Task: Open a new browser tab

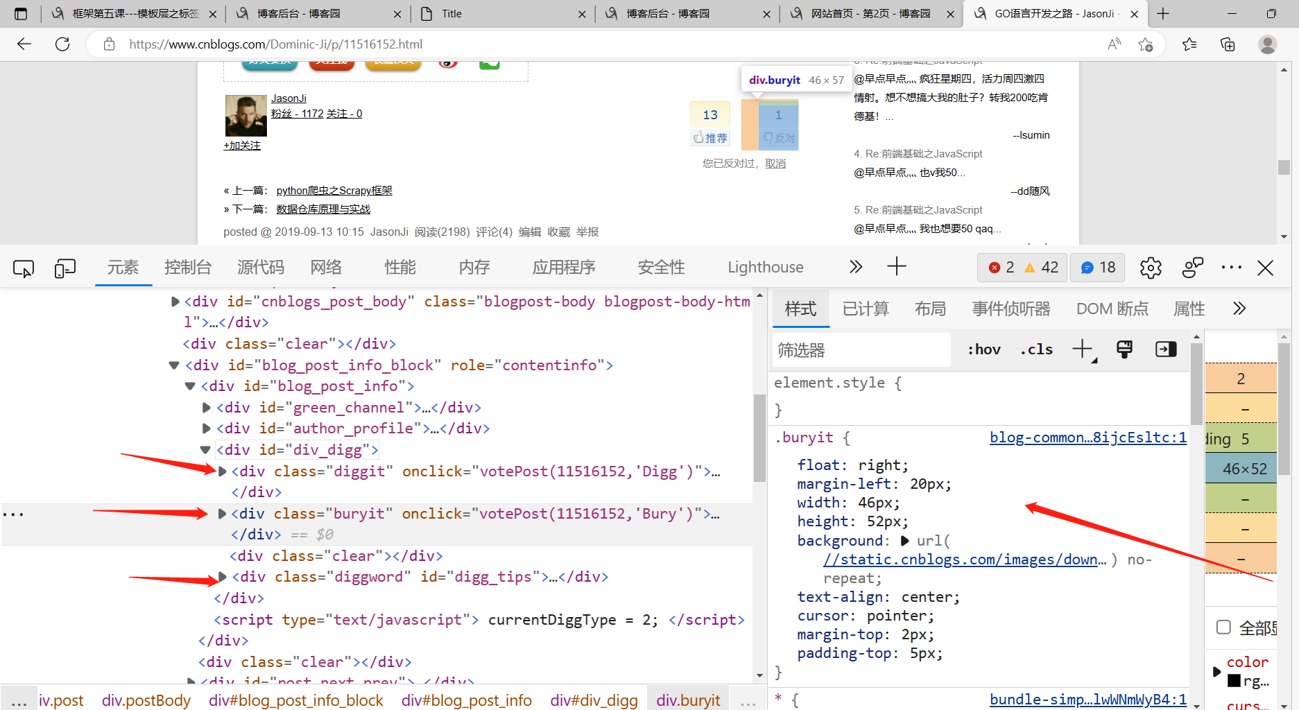Action: tap(1163, 14)
